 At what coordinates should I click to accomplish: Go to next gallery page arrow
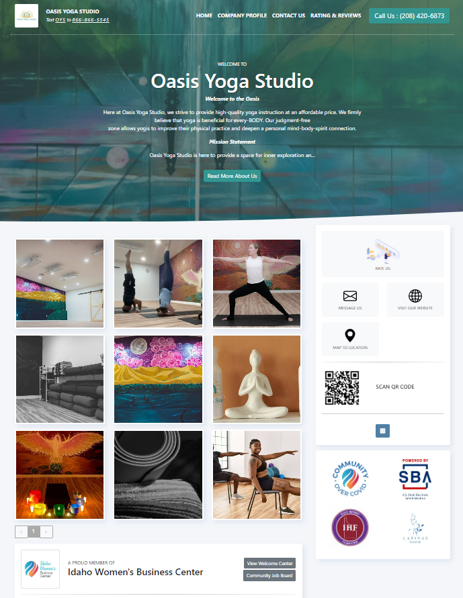46,532
